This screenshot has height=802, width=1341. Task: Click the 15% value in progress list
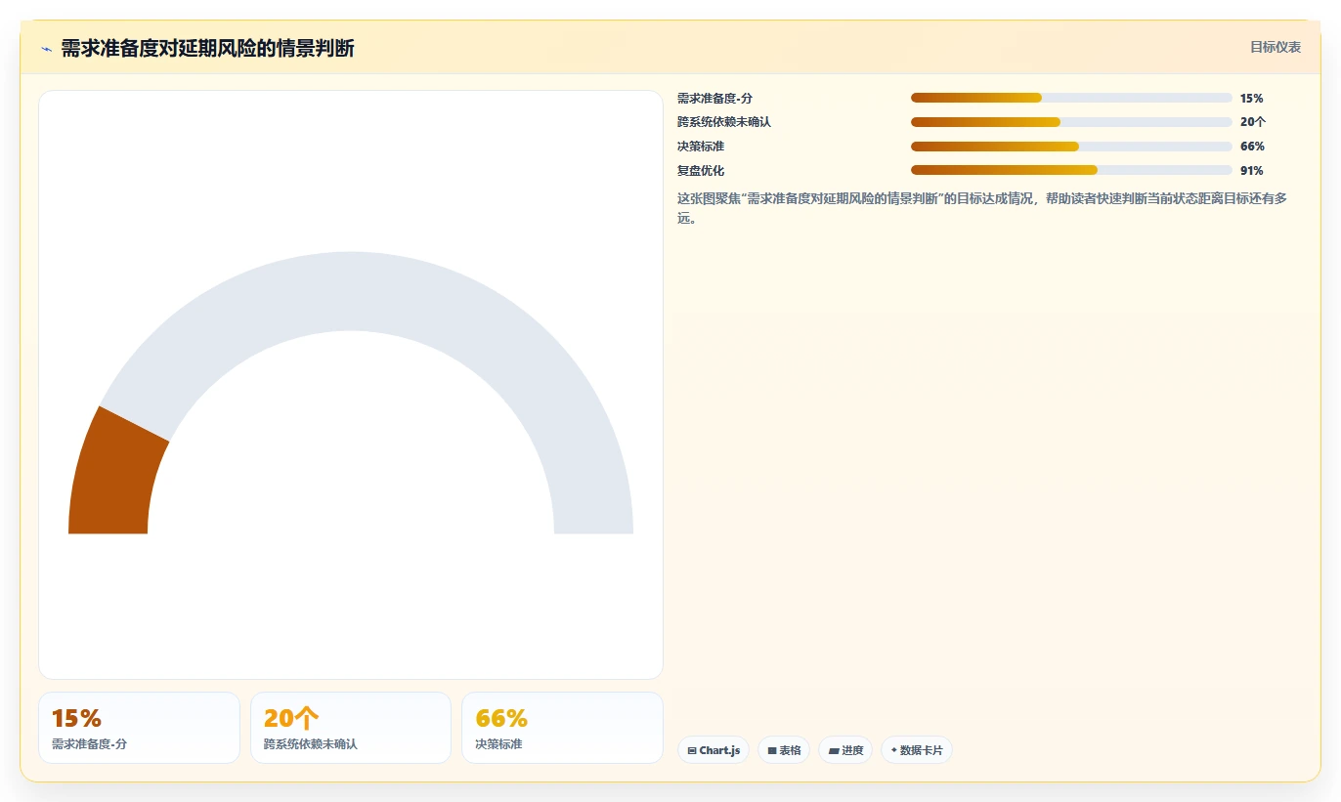coord(1252,99)
